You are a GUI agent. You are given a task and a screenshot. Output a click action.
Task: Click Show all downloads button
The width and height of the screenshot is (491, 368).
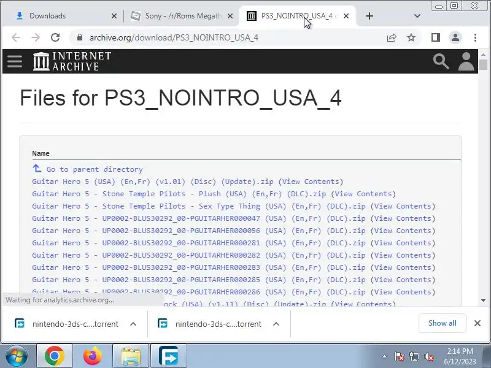(x=442, y=323)
